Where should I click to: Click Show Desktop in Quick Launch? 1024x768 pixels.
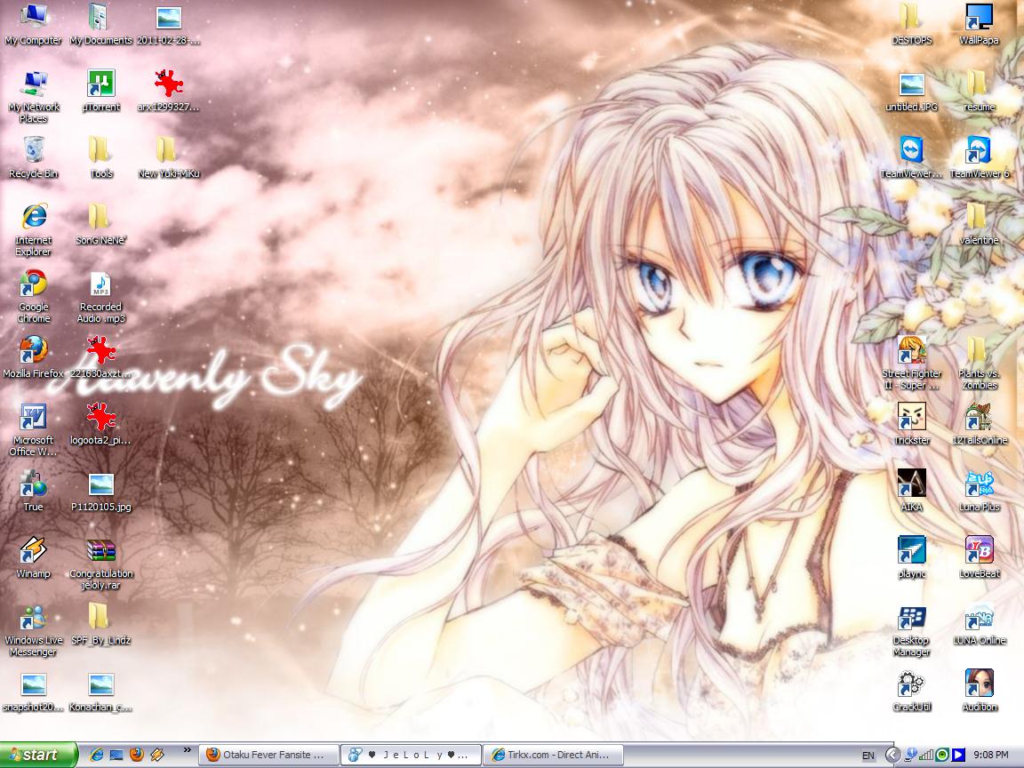(x=116, y=755)
